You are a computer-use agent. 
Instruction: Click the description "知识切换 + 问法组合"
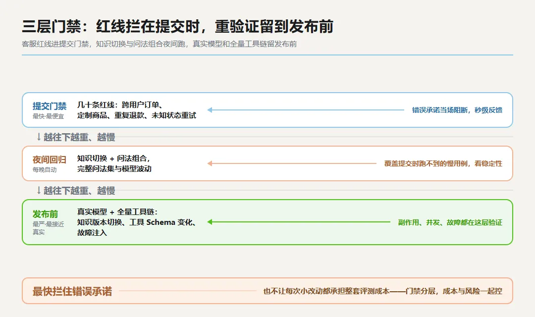[114, 163]
